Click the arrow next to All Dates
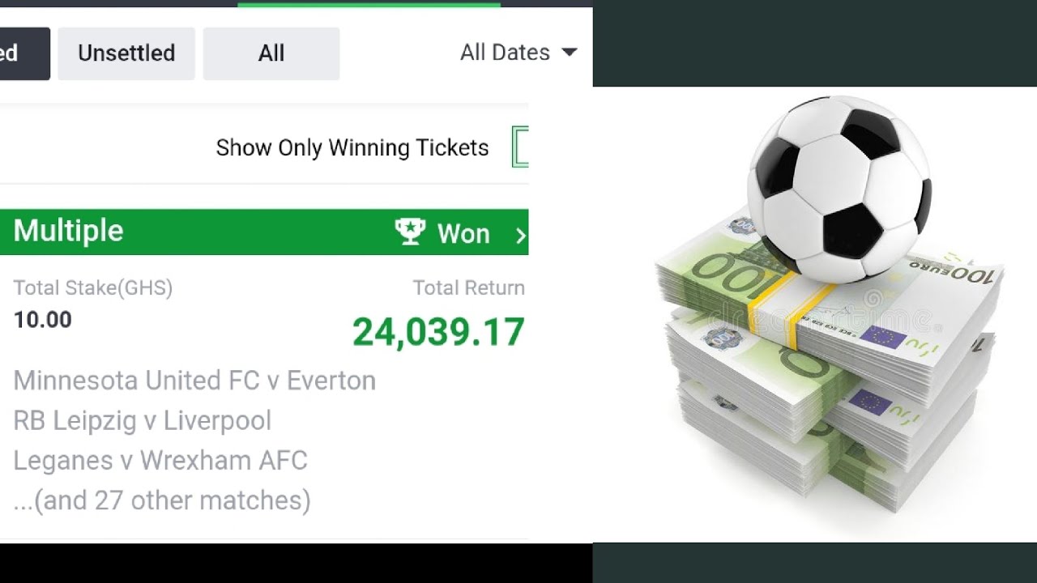The height and width of the screenshot is (583, 1037). [570, 53]
